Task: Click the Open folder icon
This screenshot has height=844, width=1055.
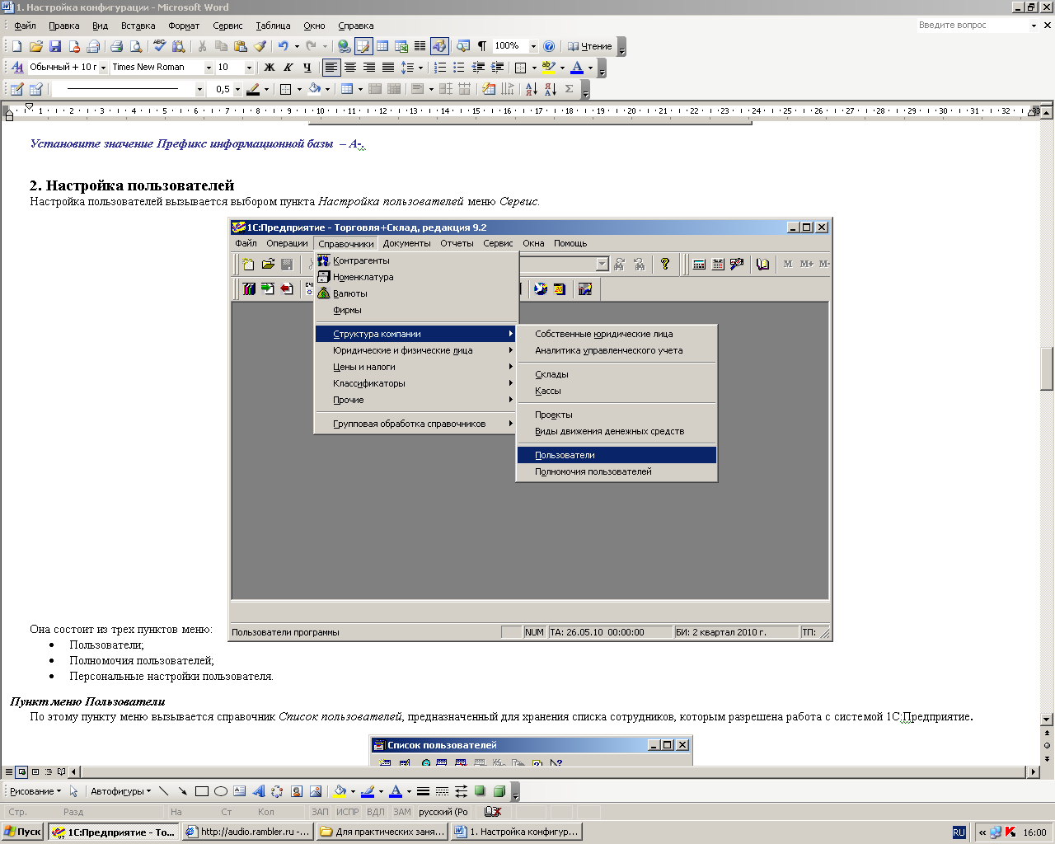Action: tap(35, 46)
